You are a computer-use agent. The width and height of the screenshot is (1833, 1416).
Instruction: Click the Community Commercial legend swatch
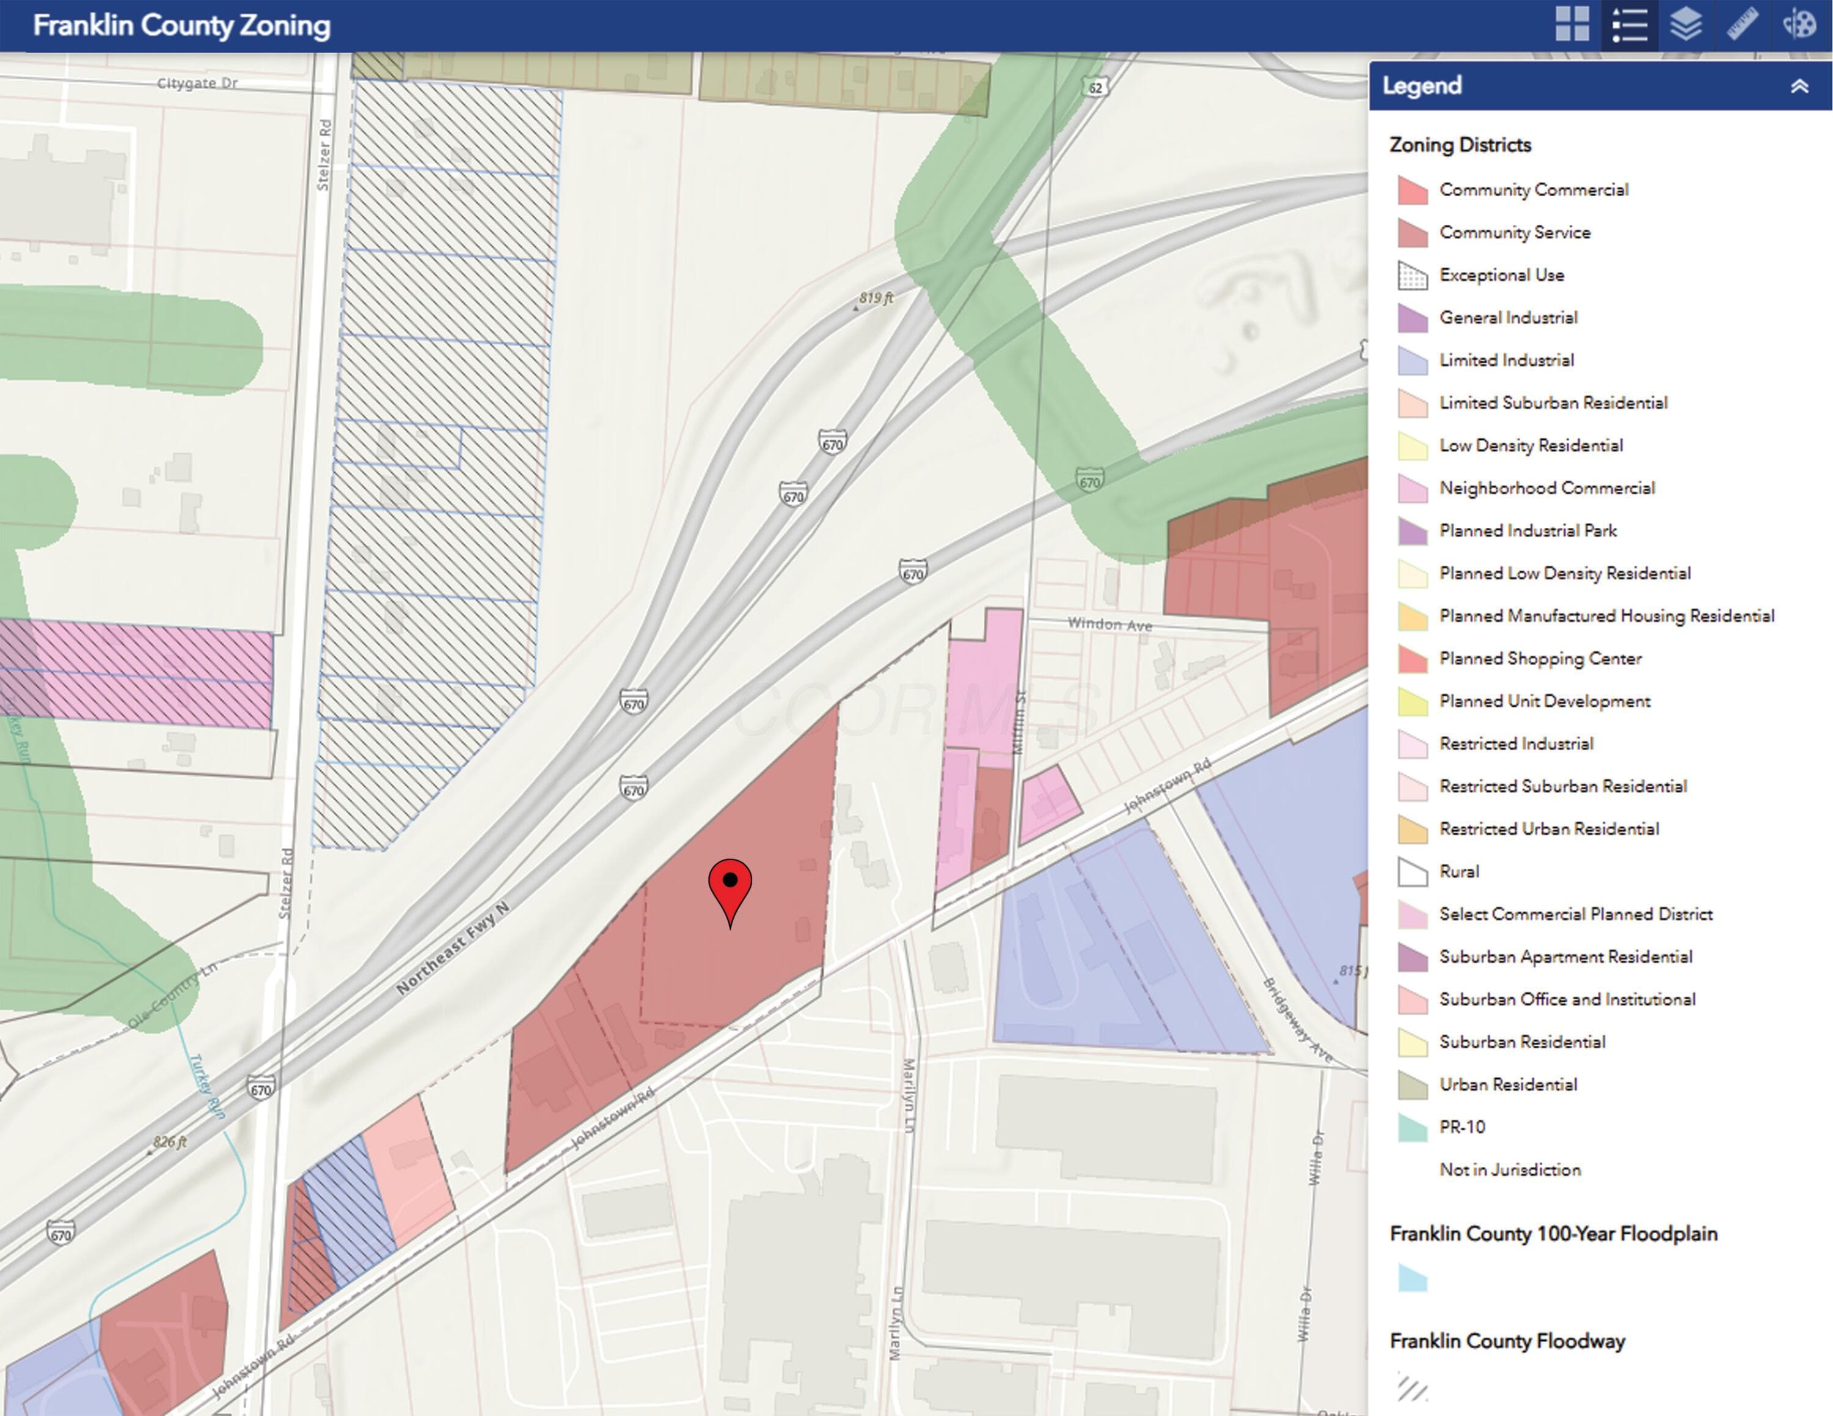[x=1413, y=189]
